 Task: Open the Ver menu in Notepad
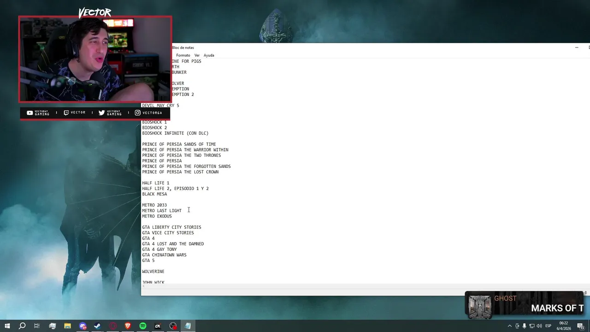(197, 55)
